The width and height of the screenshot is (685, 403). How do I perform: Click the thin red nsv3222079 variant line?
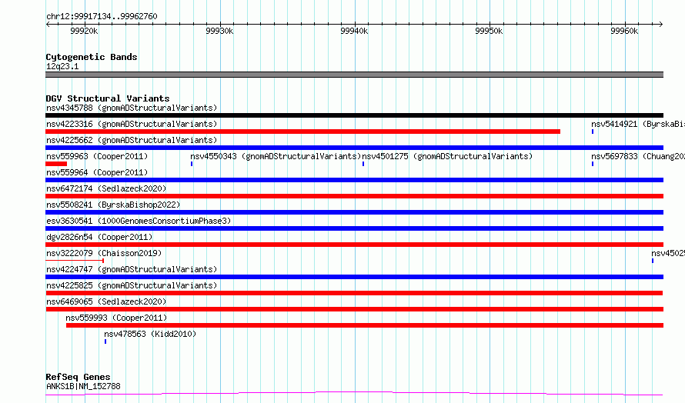coord(74,261)
